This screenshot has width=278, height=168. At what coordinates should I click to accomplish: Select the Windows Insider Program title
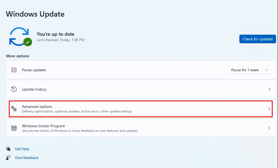click(43, 126)
